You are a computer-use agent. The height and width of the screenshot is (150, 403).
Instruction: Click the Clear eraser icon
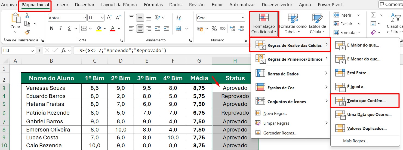(x=373, y=32)
